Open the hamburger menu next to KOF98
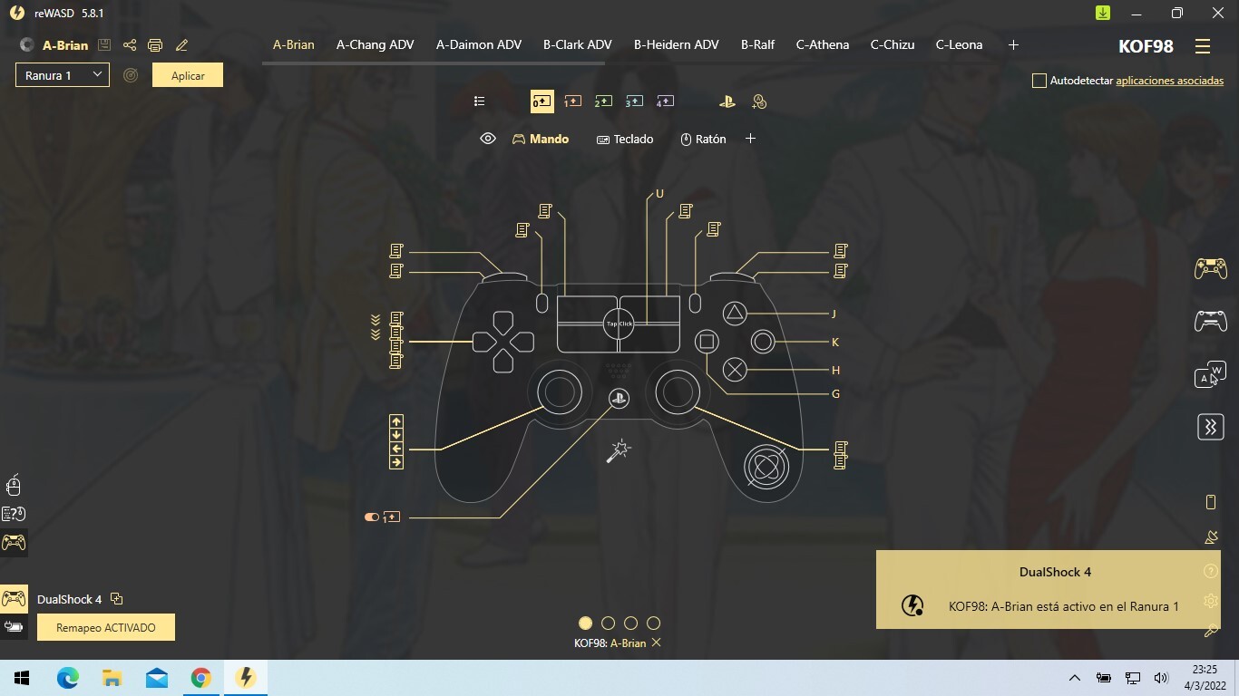Image resolution: width=1239 pixels, height=696 pixels. point(1203,46)
